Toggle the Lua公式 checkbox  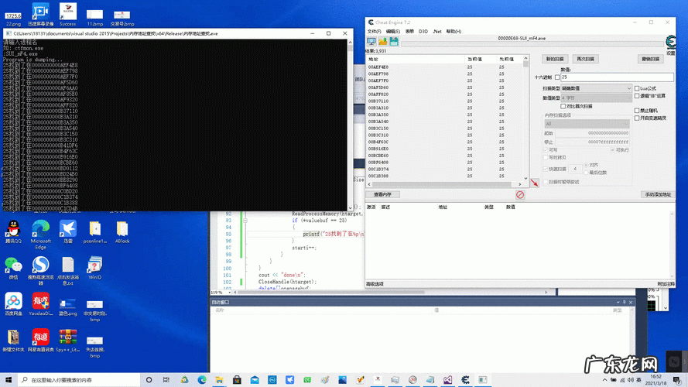pos(637,88)
